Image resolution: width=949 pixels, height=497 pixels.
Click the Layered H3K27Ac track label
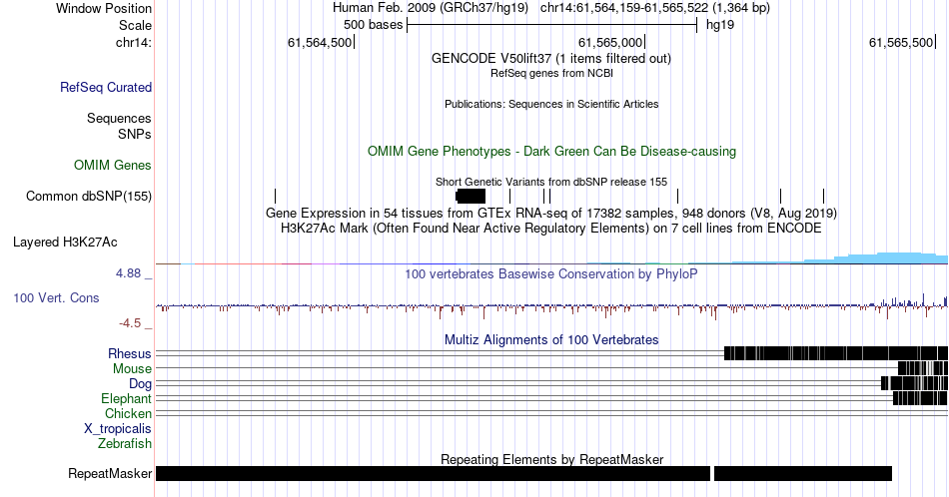point(65,242)
